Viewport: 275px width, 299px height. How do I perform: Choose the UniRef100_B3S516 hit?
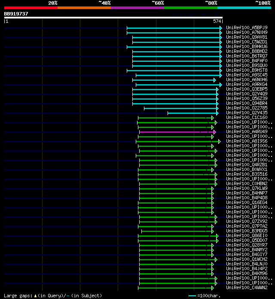(247, 174)
